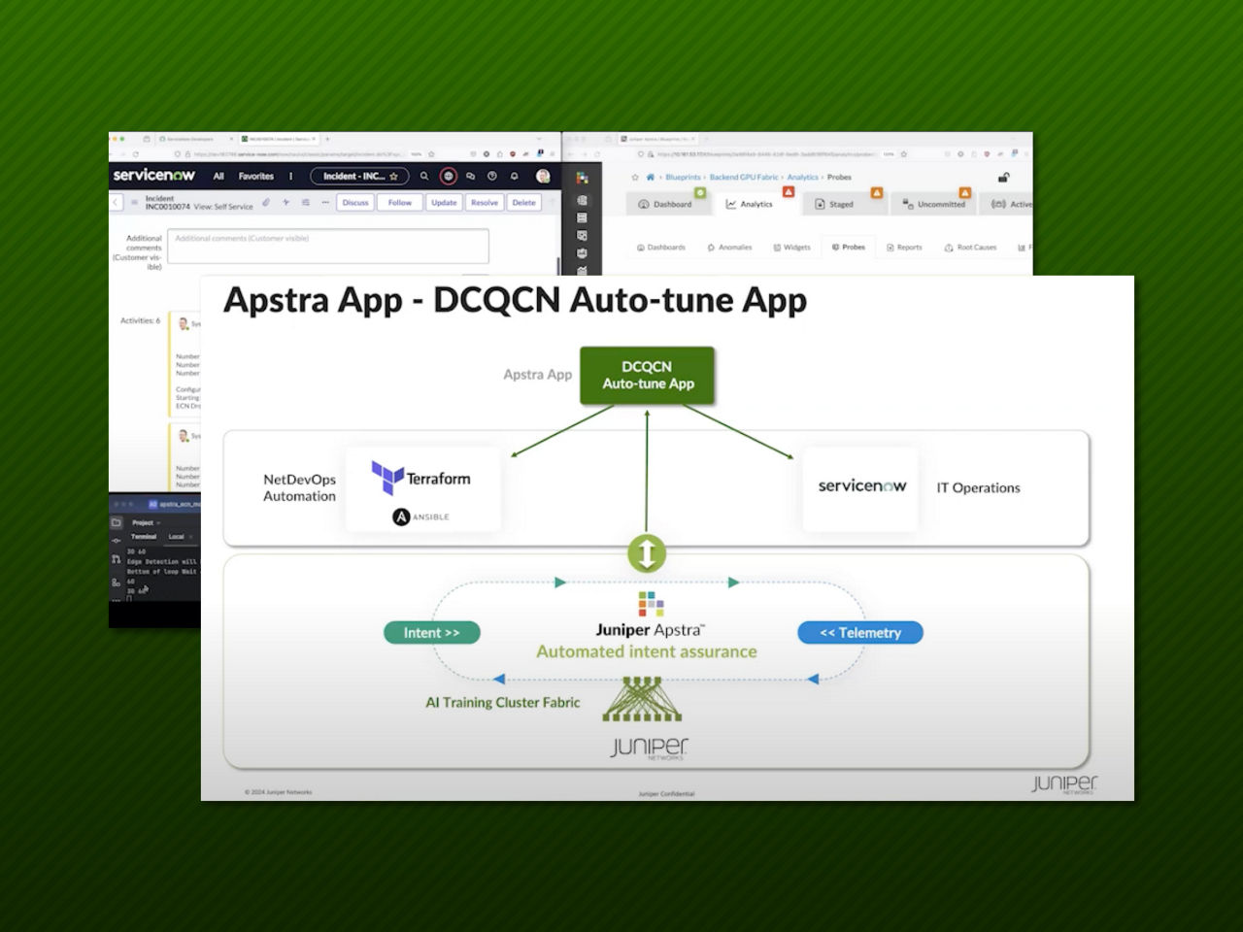The image size is (1243, 932).
Task: Open the three-dot more options on incident header
Action: [x=325, y=203]
